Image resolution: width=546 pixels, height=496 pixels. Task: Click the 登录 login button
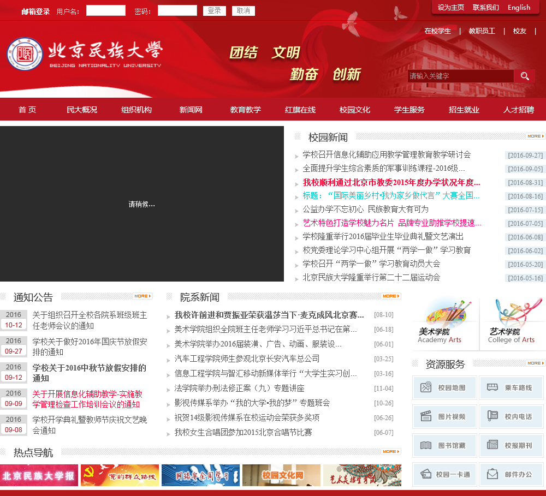(x=214, y=11)
